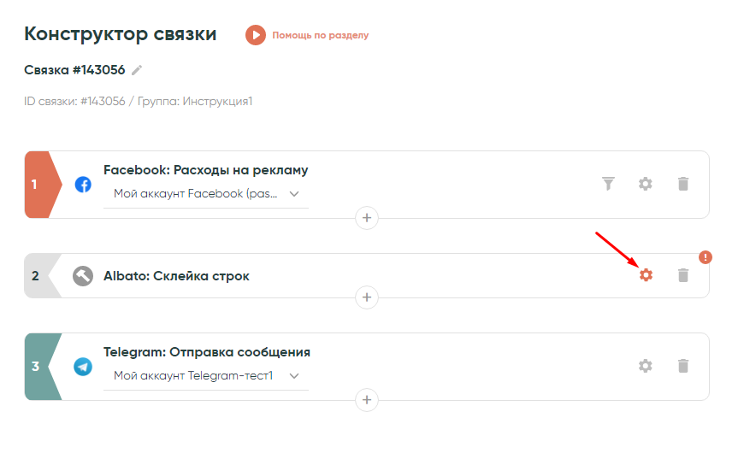Delete the Facebook ad spend step
Viewport: 750px width, 459px height.
pos(682,184)
